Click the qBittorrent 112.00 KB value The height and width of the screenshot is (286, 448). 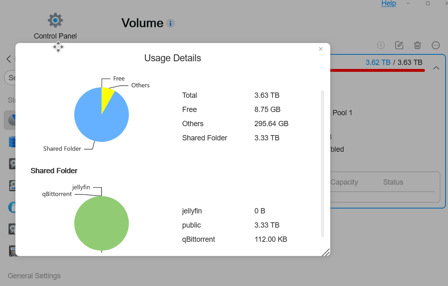[x=271, y=239]
